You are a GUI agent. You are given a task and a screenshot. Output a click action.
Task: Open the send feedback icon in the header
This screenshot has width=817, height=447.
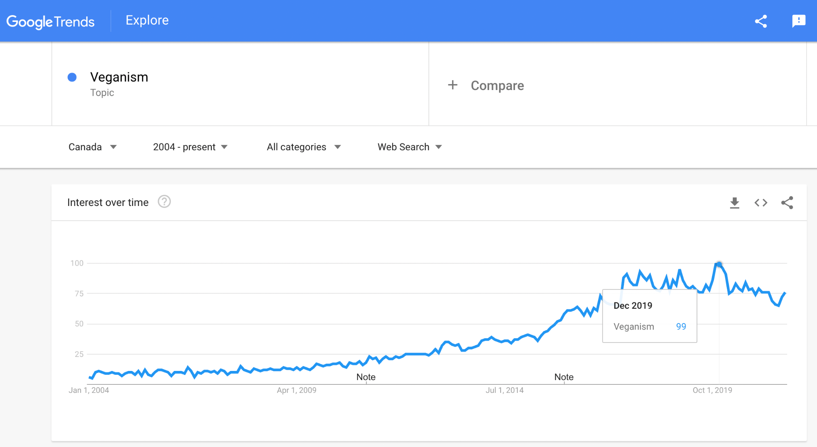coord(799,21)
